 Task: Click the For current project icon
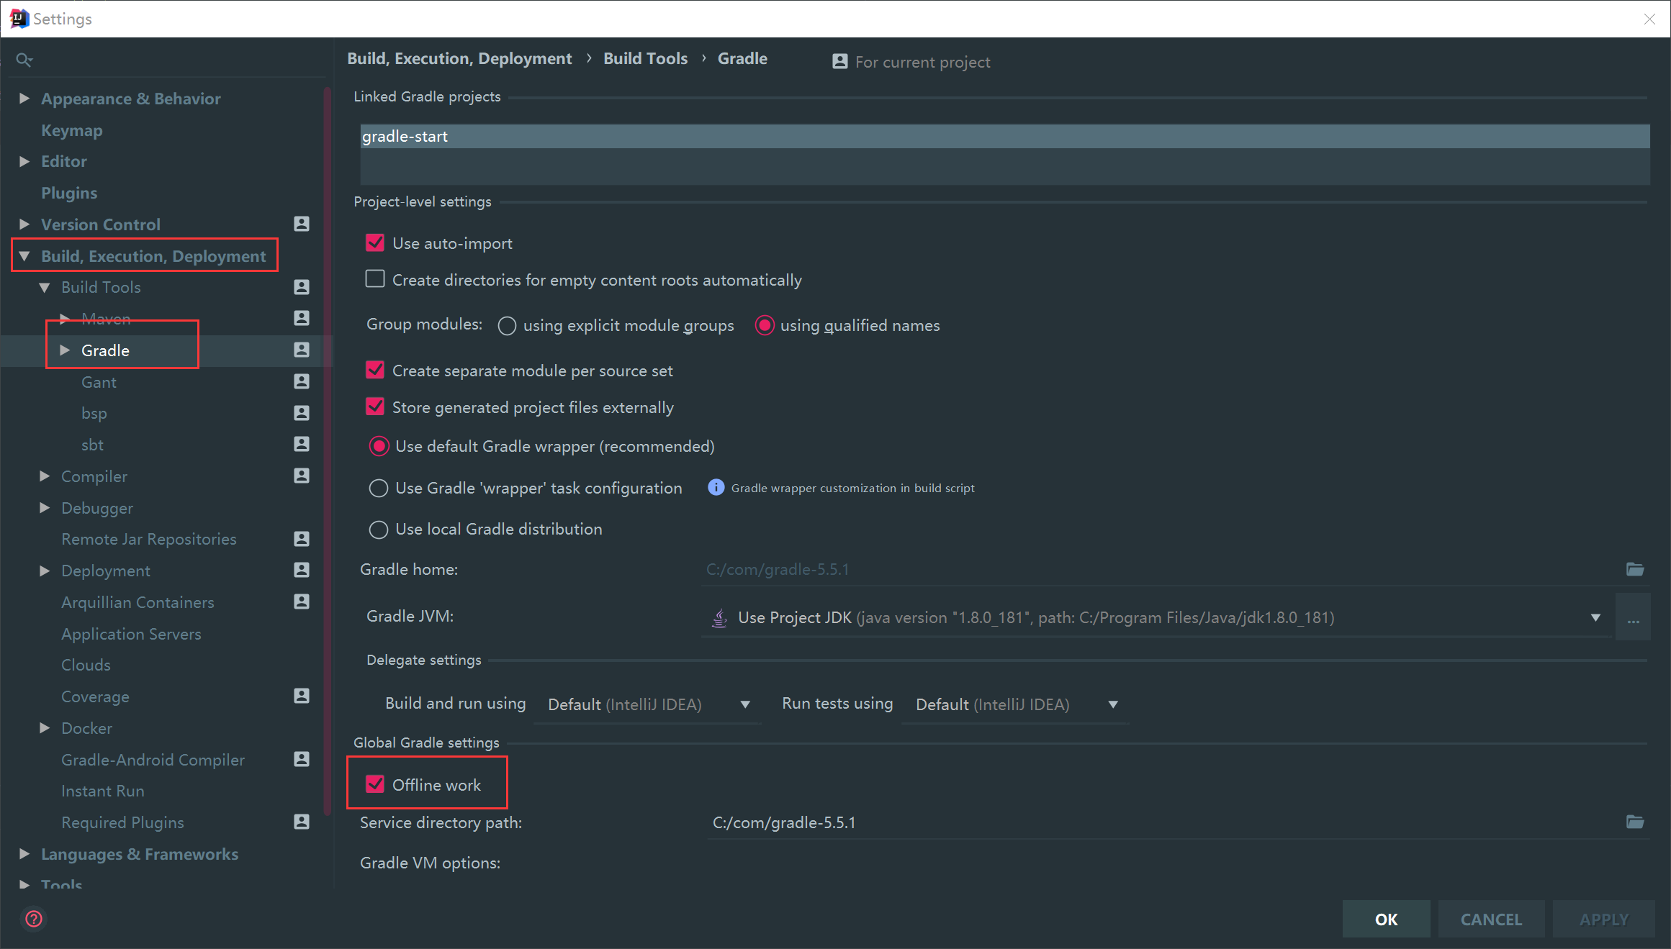click(x=839, y=62)
